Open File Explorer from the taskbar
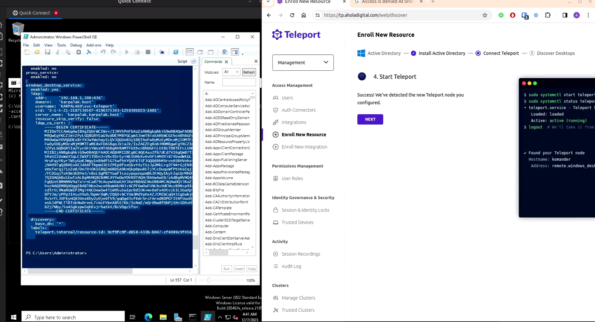This screenshot has height=322, width=595. coord(163,317)
